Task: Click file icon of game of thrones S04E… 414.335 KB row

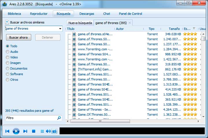Action: (74, 89)
